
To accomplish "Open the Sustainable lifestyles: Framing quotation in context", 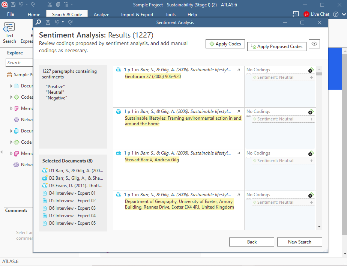I will (x=239, y=111).
